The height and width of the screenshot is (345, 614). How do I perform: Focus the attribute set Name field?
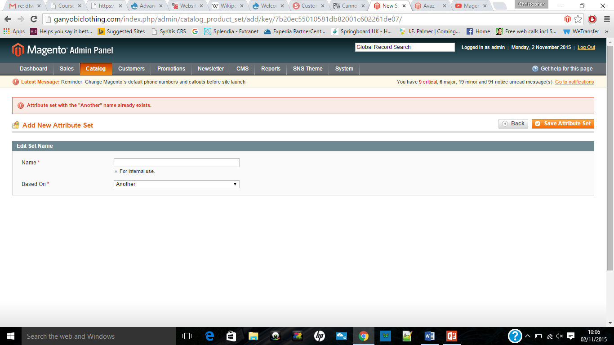coord(176,163)
